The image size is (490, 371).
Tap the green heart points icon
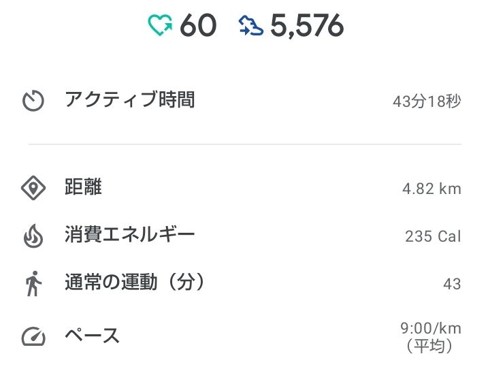[160, 25]
